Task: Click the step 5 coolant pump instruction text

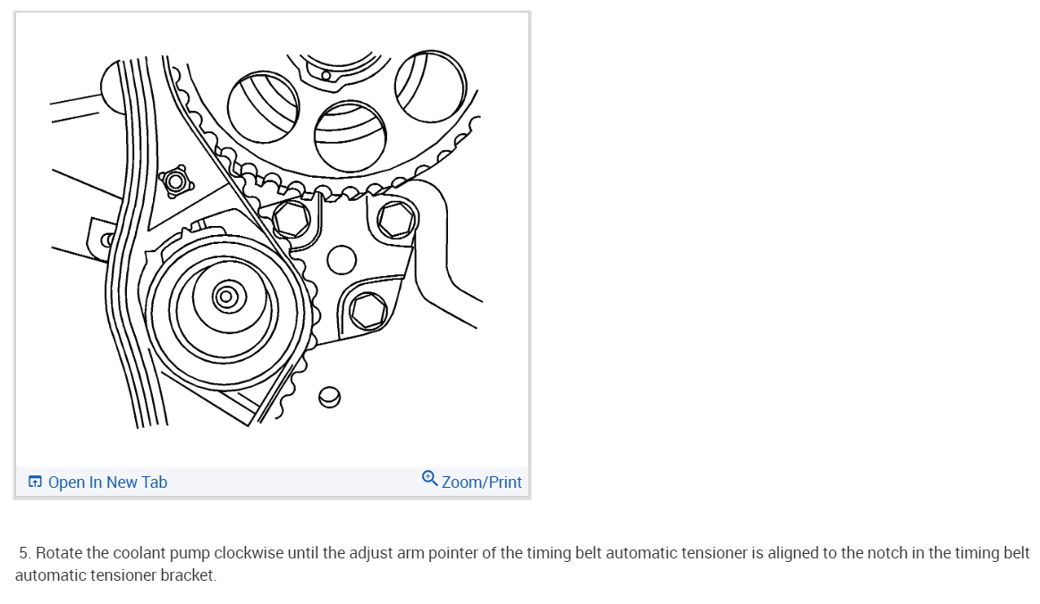Action: click(522, 564)
